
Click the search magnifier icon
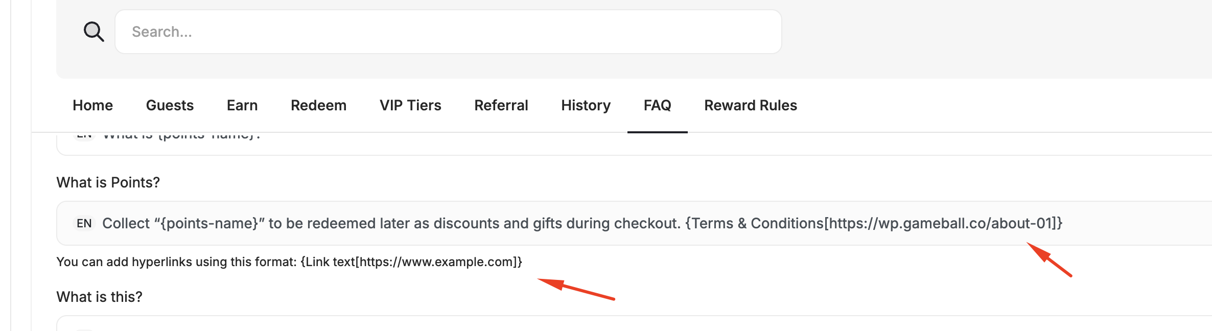(94, 32)
